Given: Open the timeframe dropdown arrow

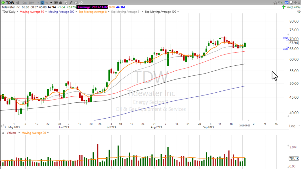Looking at the screenshot, I should pyautogui.click(x=51, y=3).
